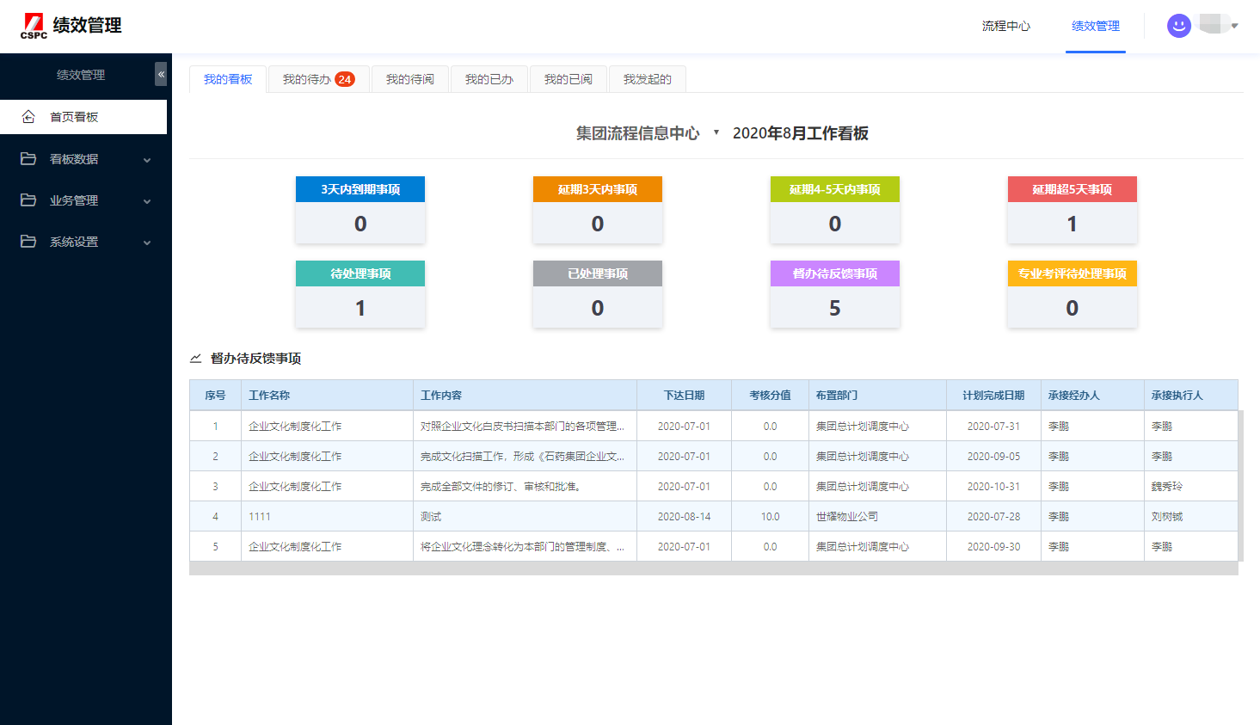
Task: Collapse the sidebar with double-arrow icon
Action: pos(161,74)
